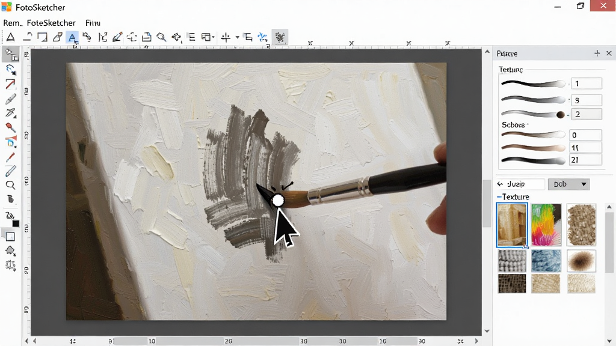Open the 'Ddb' dropdown in the side panel

(569, 184)
